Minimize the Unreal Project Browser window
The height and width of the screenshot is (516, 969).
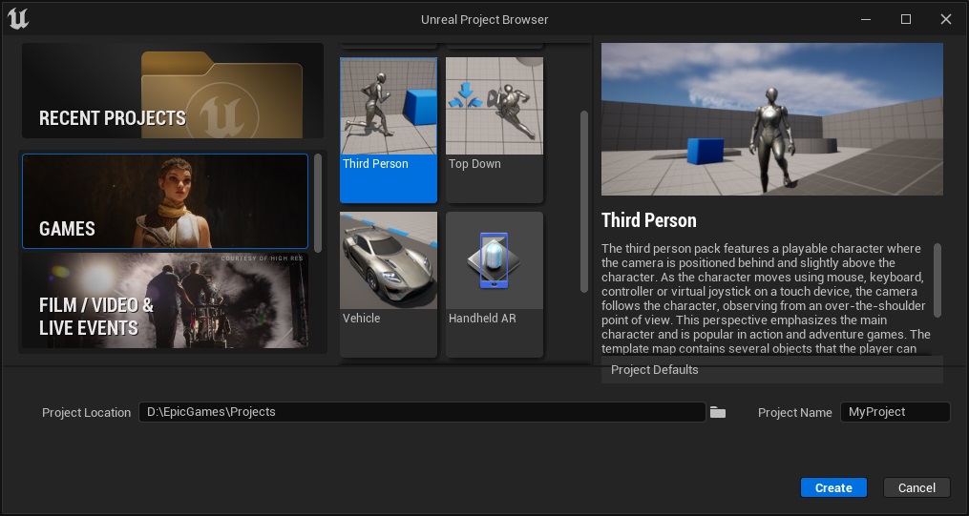click(x=866, y=19)
